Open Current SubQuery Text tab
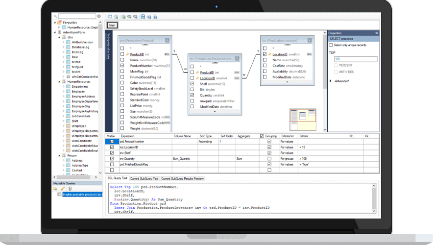Image resolution: width=433 pixels, height=245 pixels. click(x=144, y=179)
